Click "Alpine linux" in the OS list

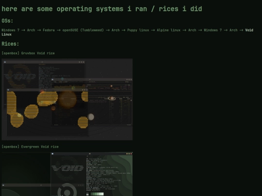(x=168, y=30)
